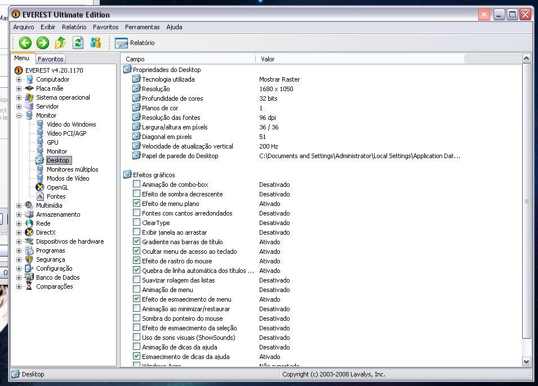
Task: Click the Multimídia speaker icon
Action: tap(29, 205)
